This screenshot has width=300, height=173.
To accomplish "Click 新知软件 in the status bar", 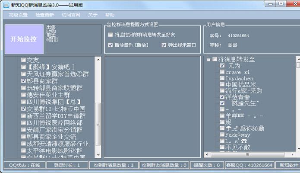I will click(288, 165).
